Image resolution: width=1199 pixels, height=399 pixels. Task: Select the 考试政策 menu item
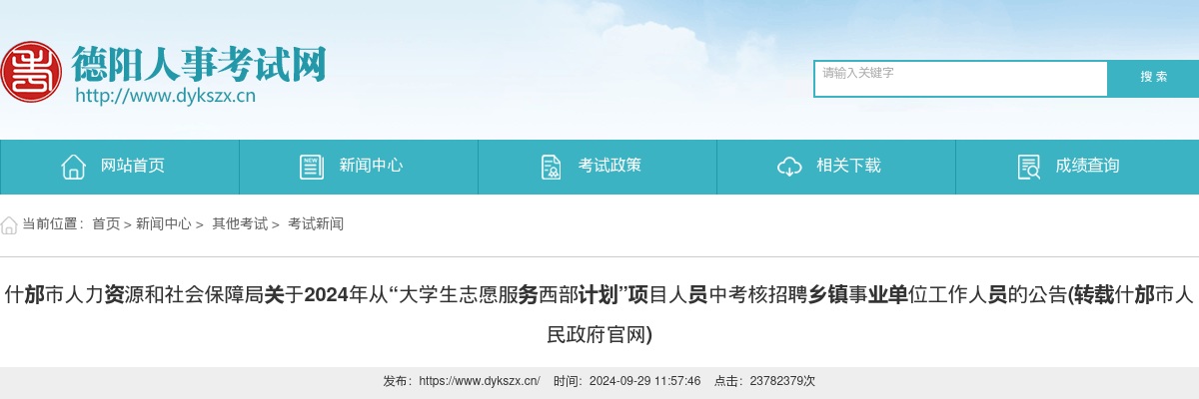pyautogui.click(x=598, y=167)
